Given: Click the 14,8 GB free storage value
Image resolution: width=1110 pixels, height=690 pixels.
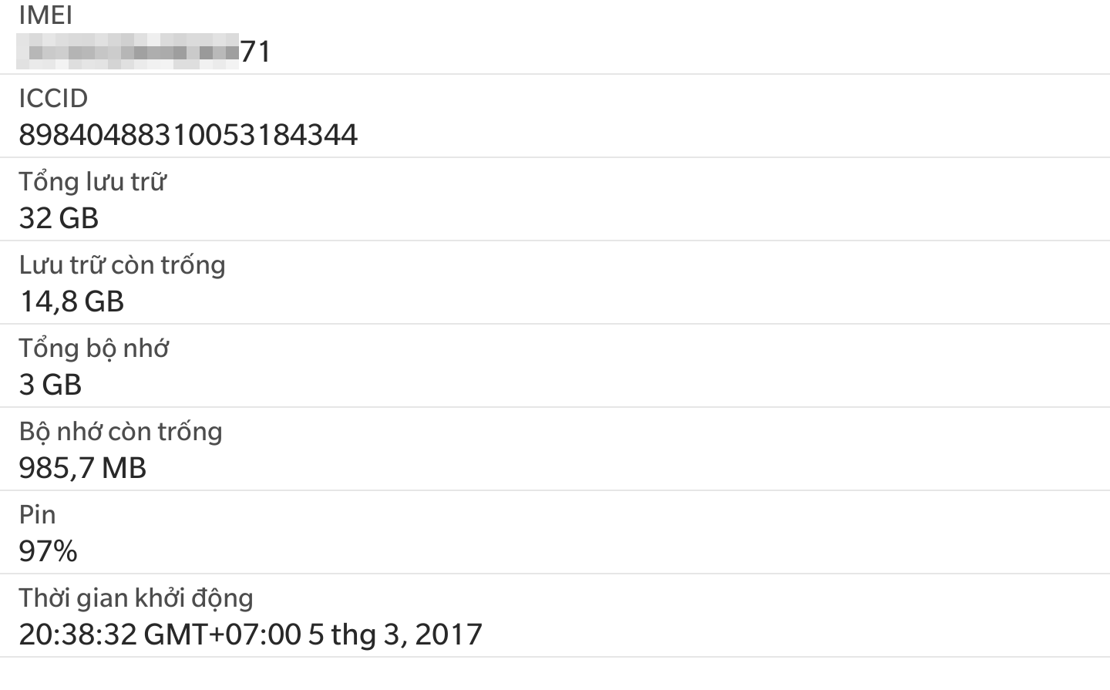Looking at the screenshot, I should 71,301.
